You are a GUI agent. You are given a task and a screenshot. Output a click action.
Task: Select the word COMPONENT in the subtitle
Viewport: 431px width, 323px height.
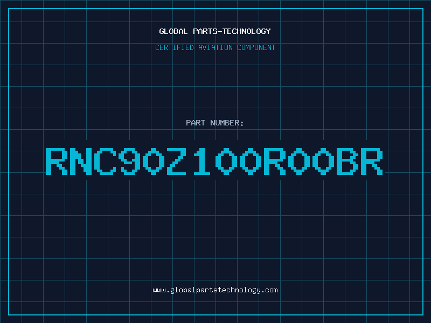[x=256, y=47]
